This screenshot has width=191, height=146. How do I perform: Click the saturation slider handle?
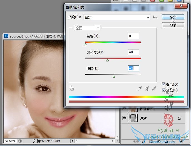(x=108, y=60)
